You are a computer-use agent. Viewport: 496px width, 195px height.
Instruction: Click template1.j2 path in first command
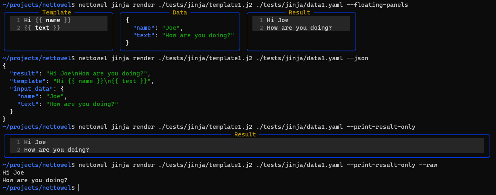(x=205, y=5)
